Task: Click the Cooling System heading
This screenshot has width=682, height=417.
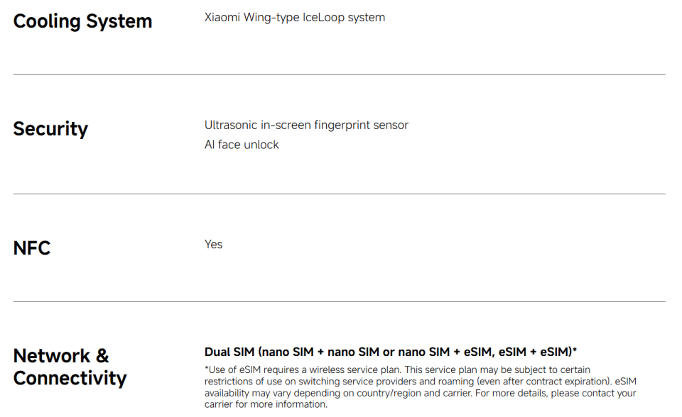Action: pyautogui.click(x=82, y=21)
